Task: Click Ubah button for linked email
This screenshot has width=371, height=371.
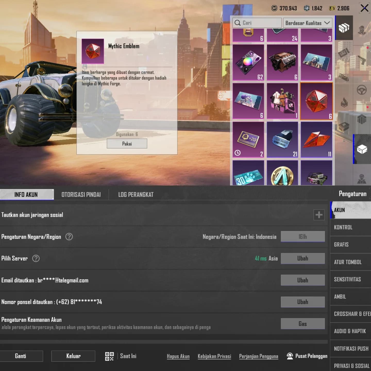Action: pyautogui.click(x=303, y=280)
